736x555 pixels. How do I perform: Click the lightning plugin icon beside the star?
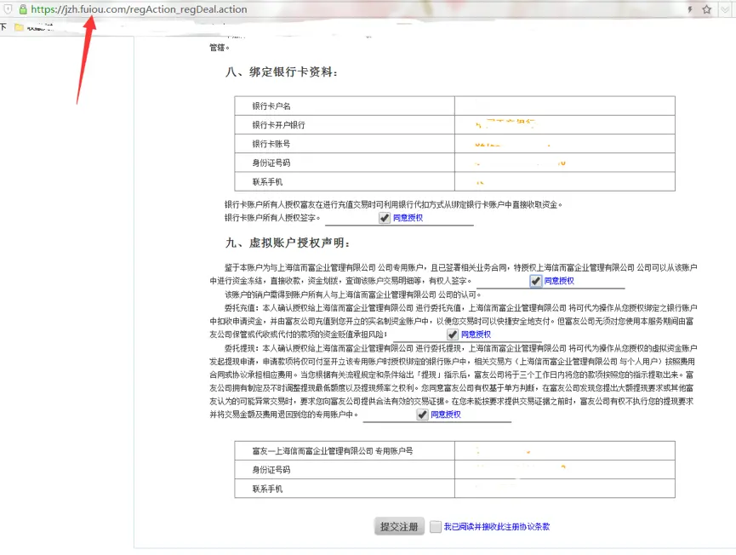point(689,9)
